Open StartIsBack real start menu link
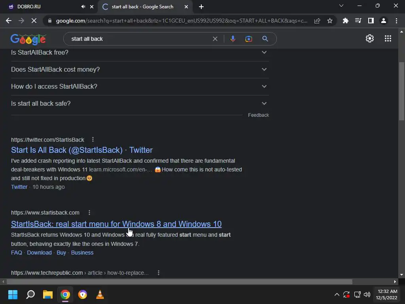The image size is (405, 304). (116, 224)
